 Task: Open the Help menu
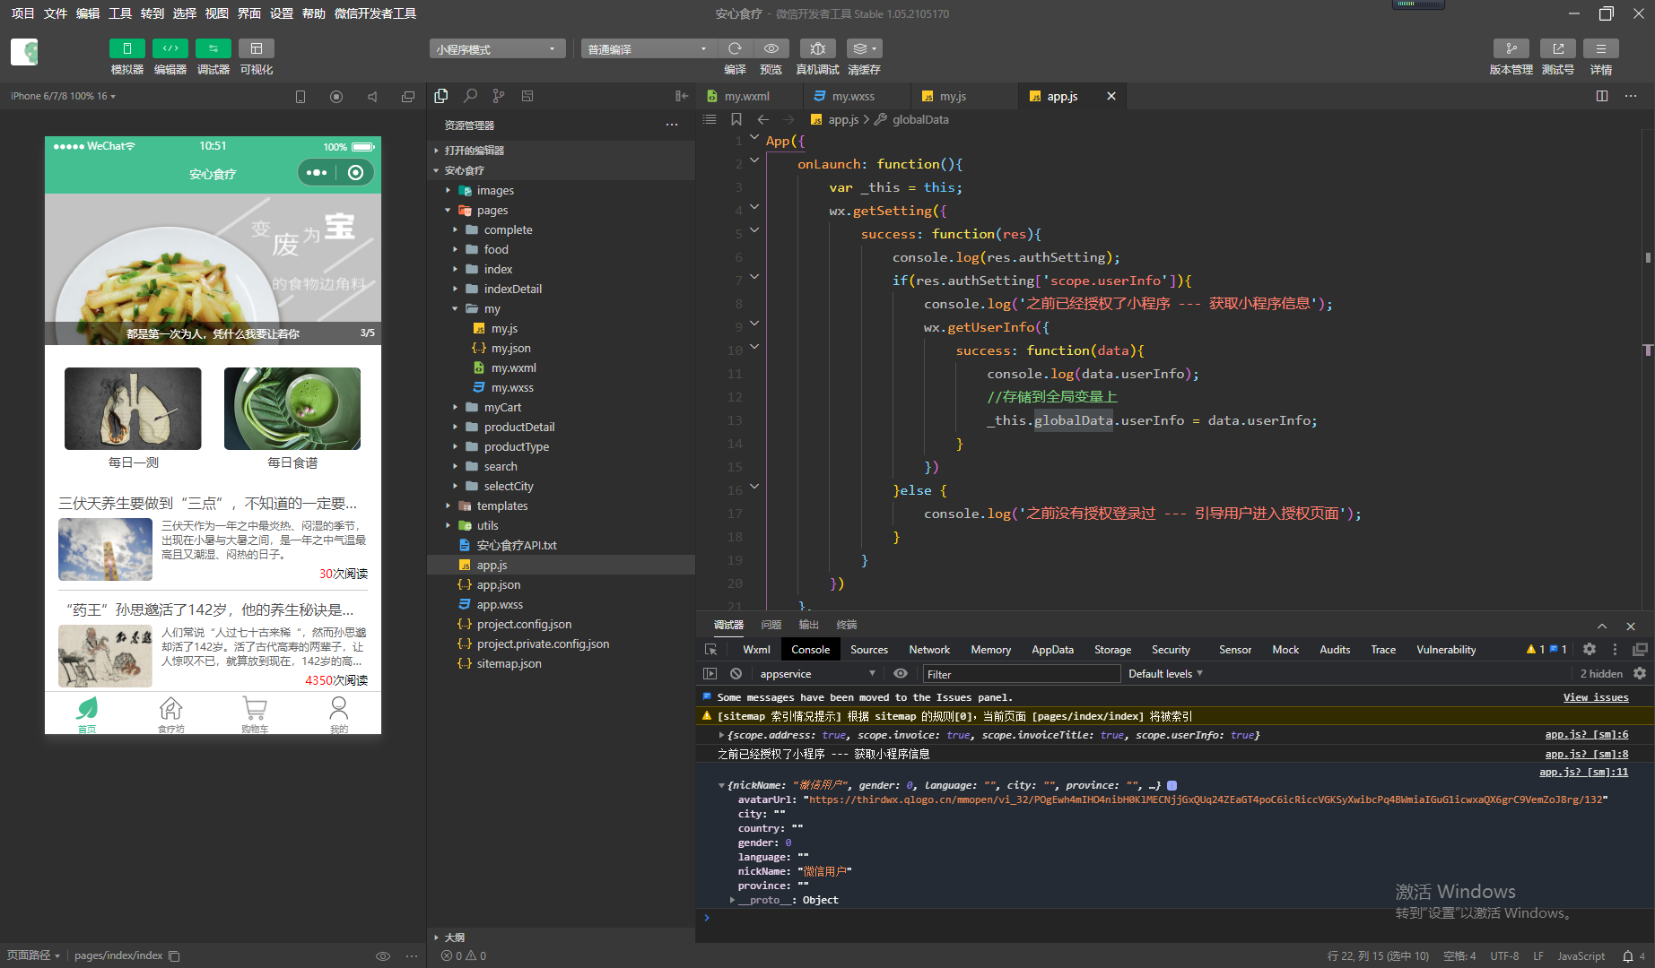(314, 13)
